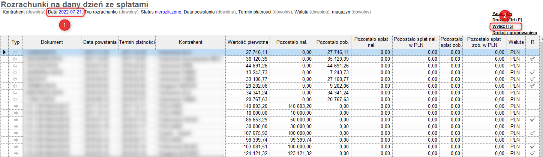Viewport: 543px width, 157px height.
Task: Click the Pozostało spłat nal. w PLN header
Action: click(x=416, y=42)
